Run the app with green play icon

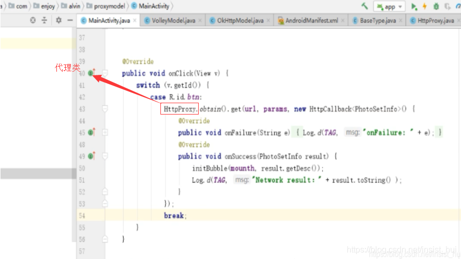pos(414,6)
